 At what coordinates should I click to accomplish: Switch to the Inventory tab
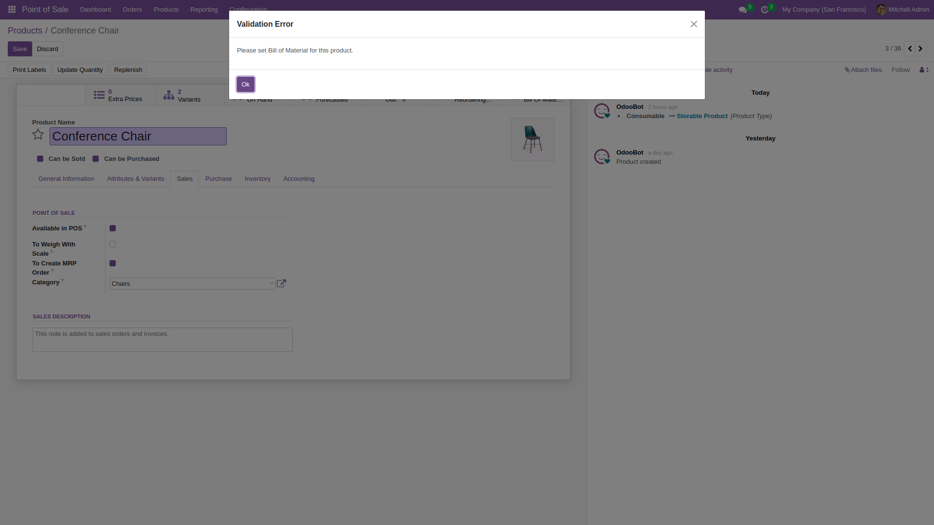point(257,179)
